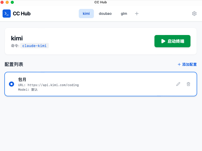Image resolution: width=202 pixels, height=151 pixels.
Task: Click the 添加配置 link
Action: click(187, 64)
